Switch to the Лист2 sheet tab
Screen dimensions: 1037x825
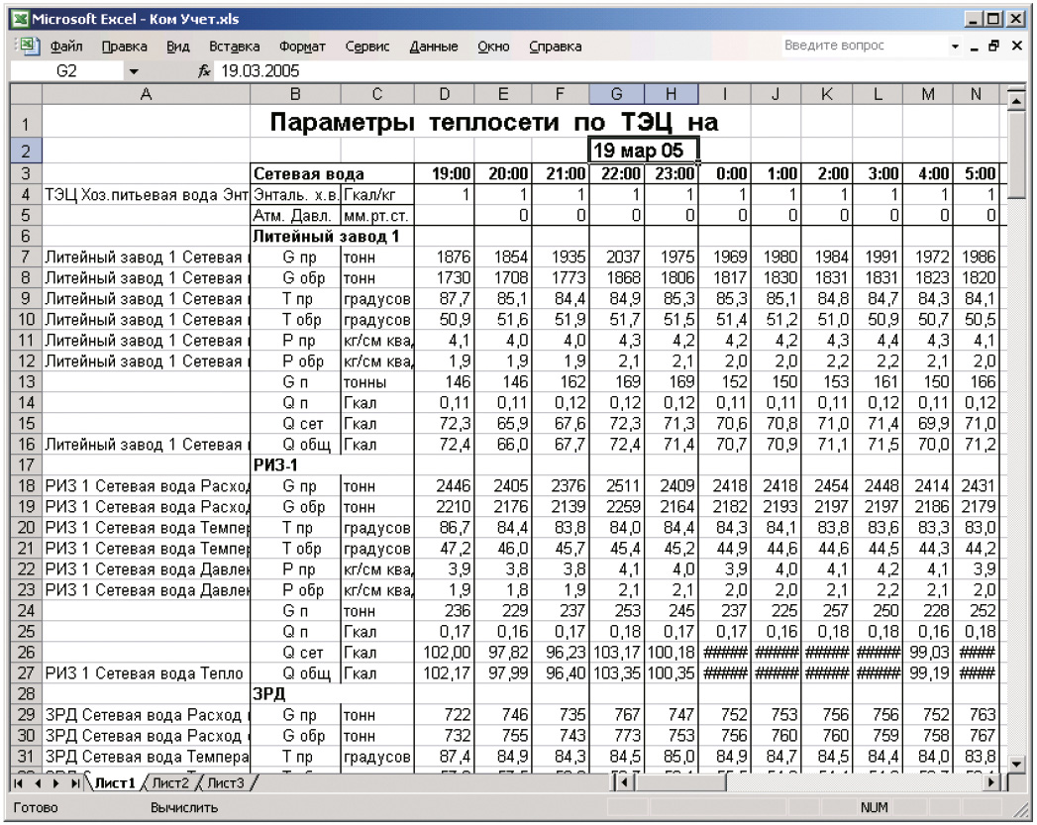point(170,783)
